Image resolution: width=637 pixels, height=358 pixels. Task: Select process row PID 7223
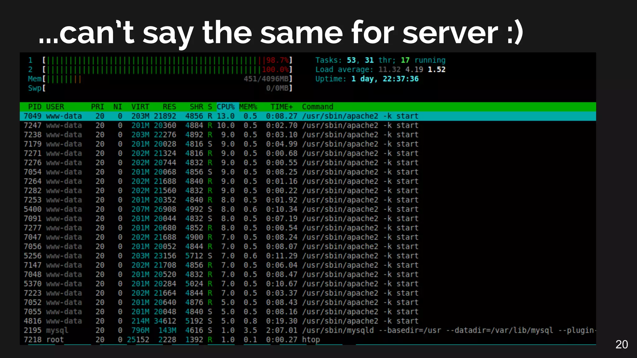pos(308,293)
